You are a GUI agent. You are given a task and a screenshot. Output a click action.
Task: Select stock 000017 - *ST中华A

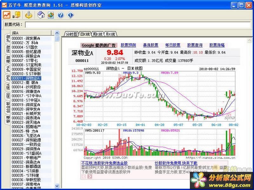click(27, 96)
